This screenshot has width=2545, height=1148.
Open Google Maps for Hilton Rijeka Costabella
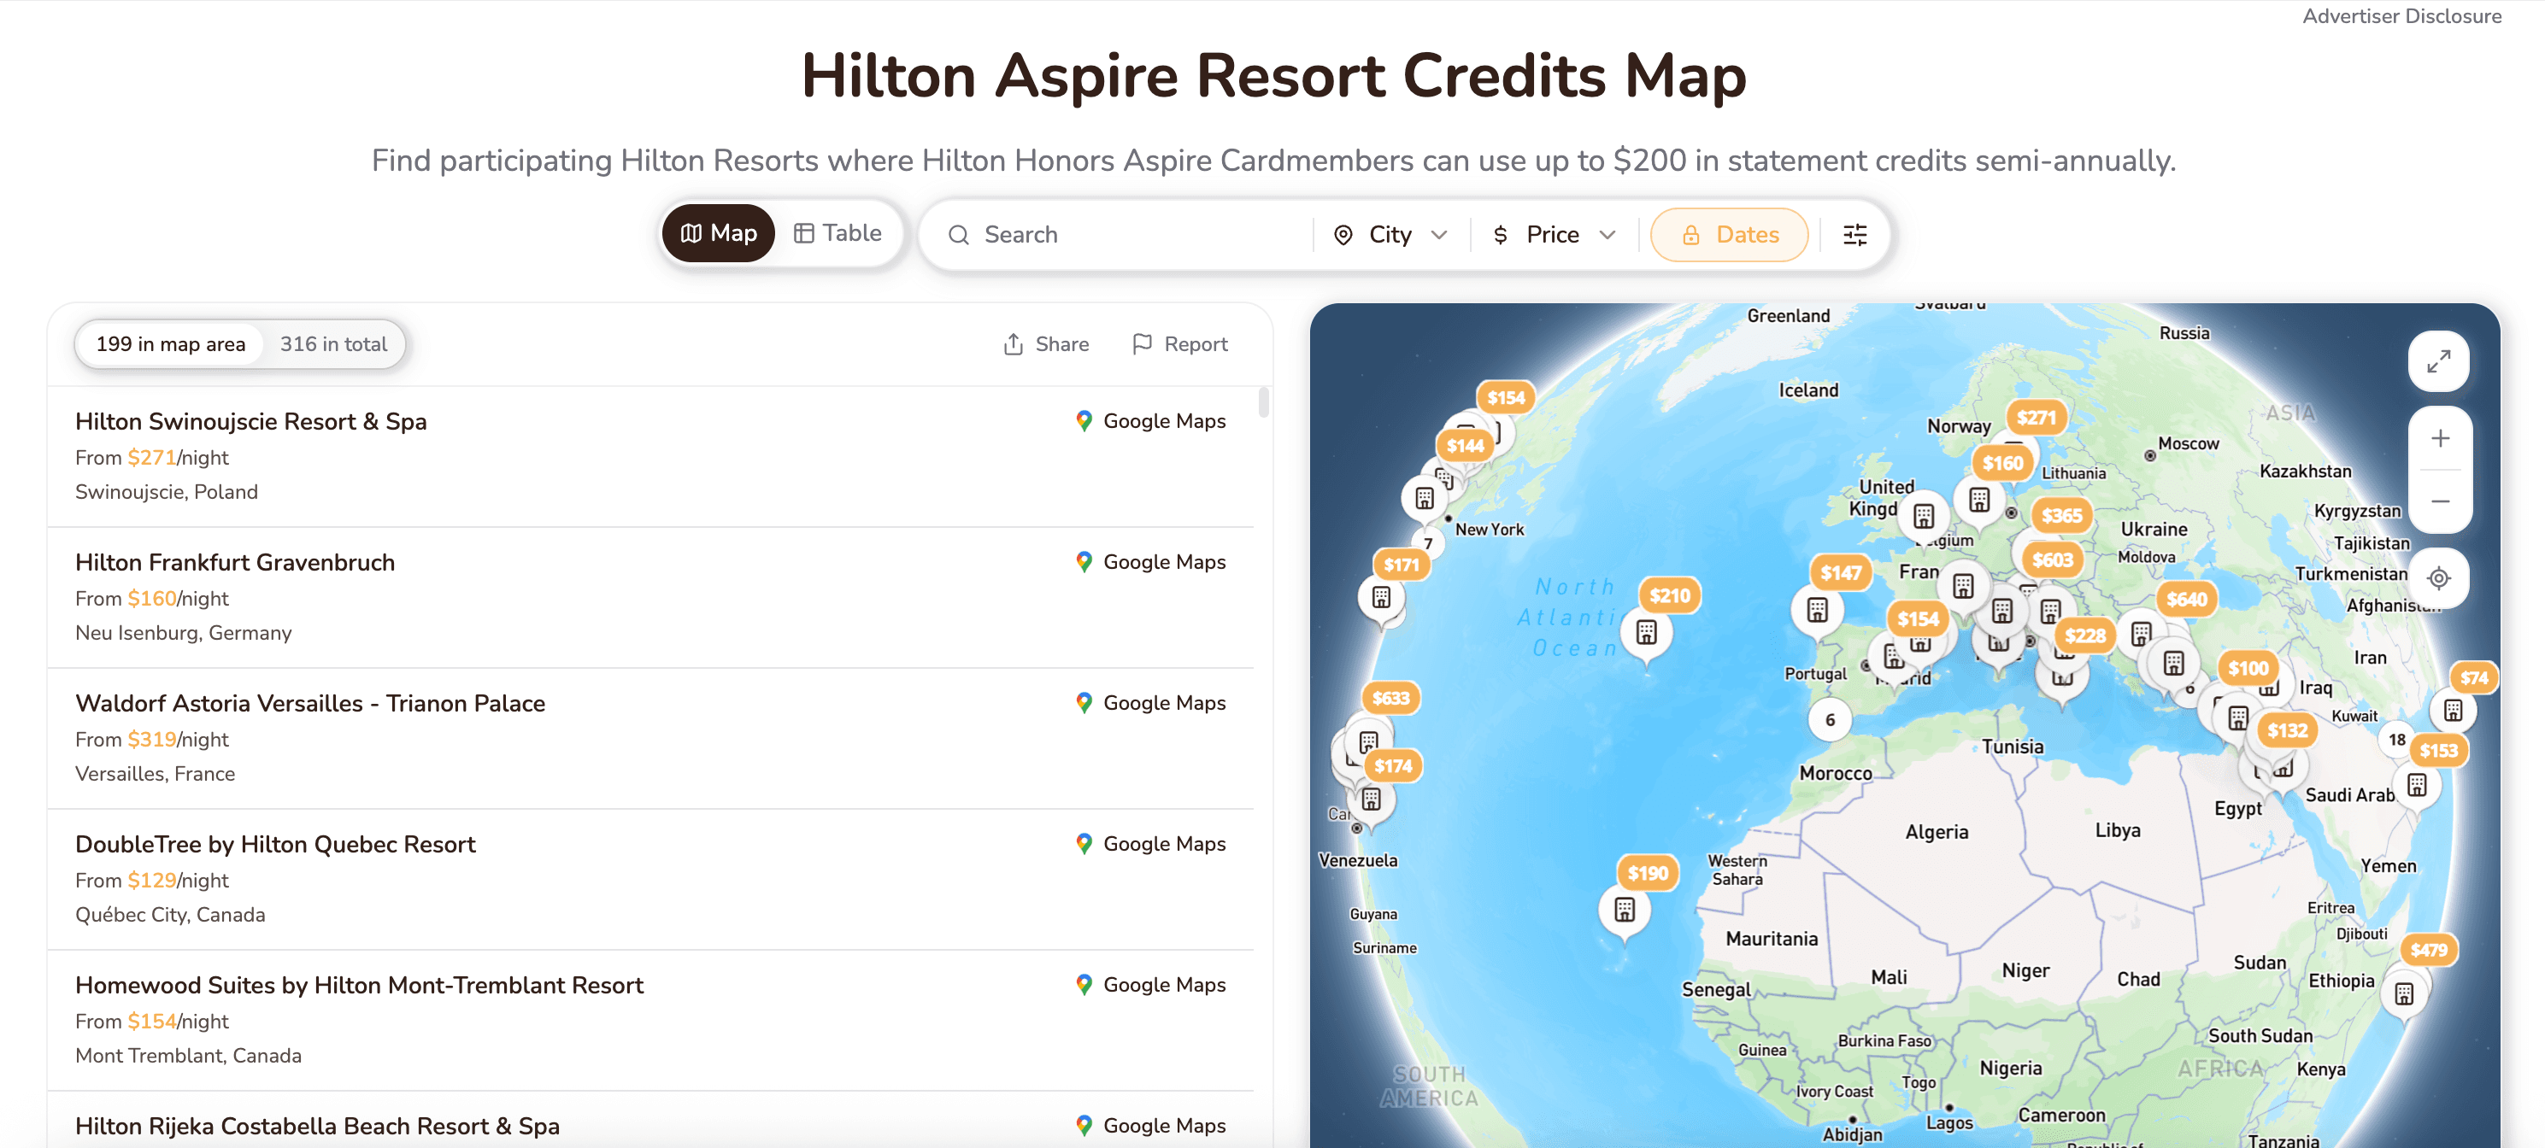pos(1150,1127)
